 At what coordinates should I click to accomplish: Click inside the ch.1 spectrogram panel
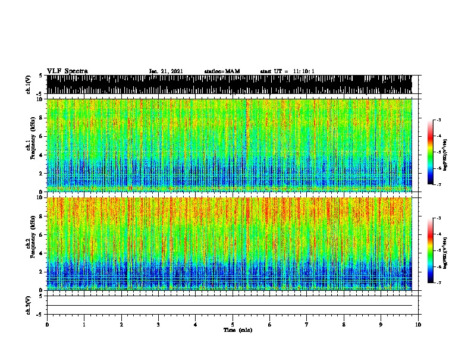coord(230,145)
